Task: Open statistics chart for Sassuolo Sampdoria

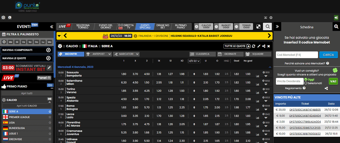Action: (x=258, y=76)
